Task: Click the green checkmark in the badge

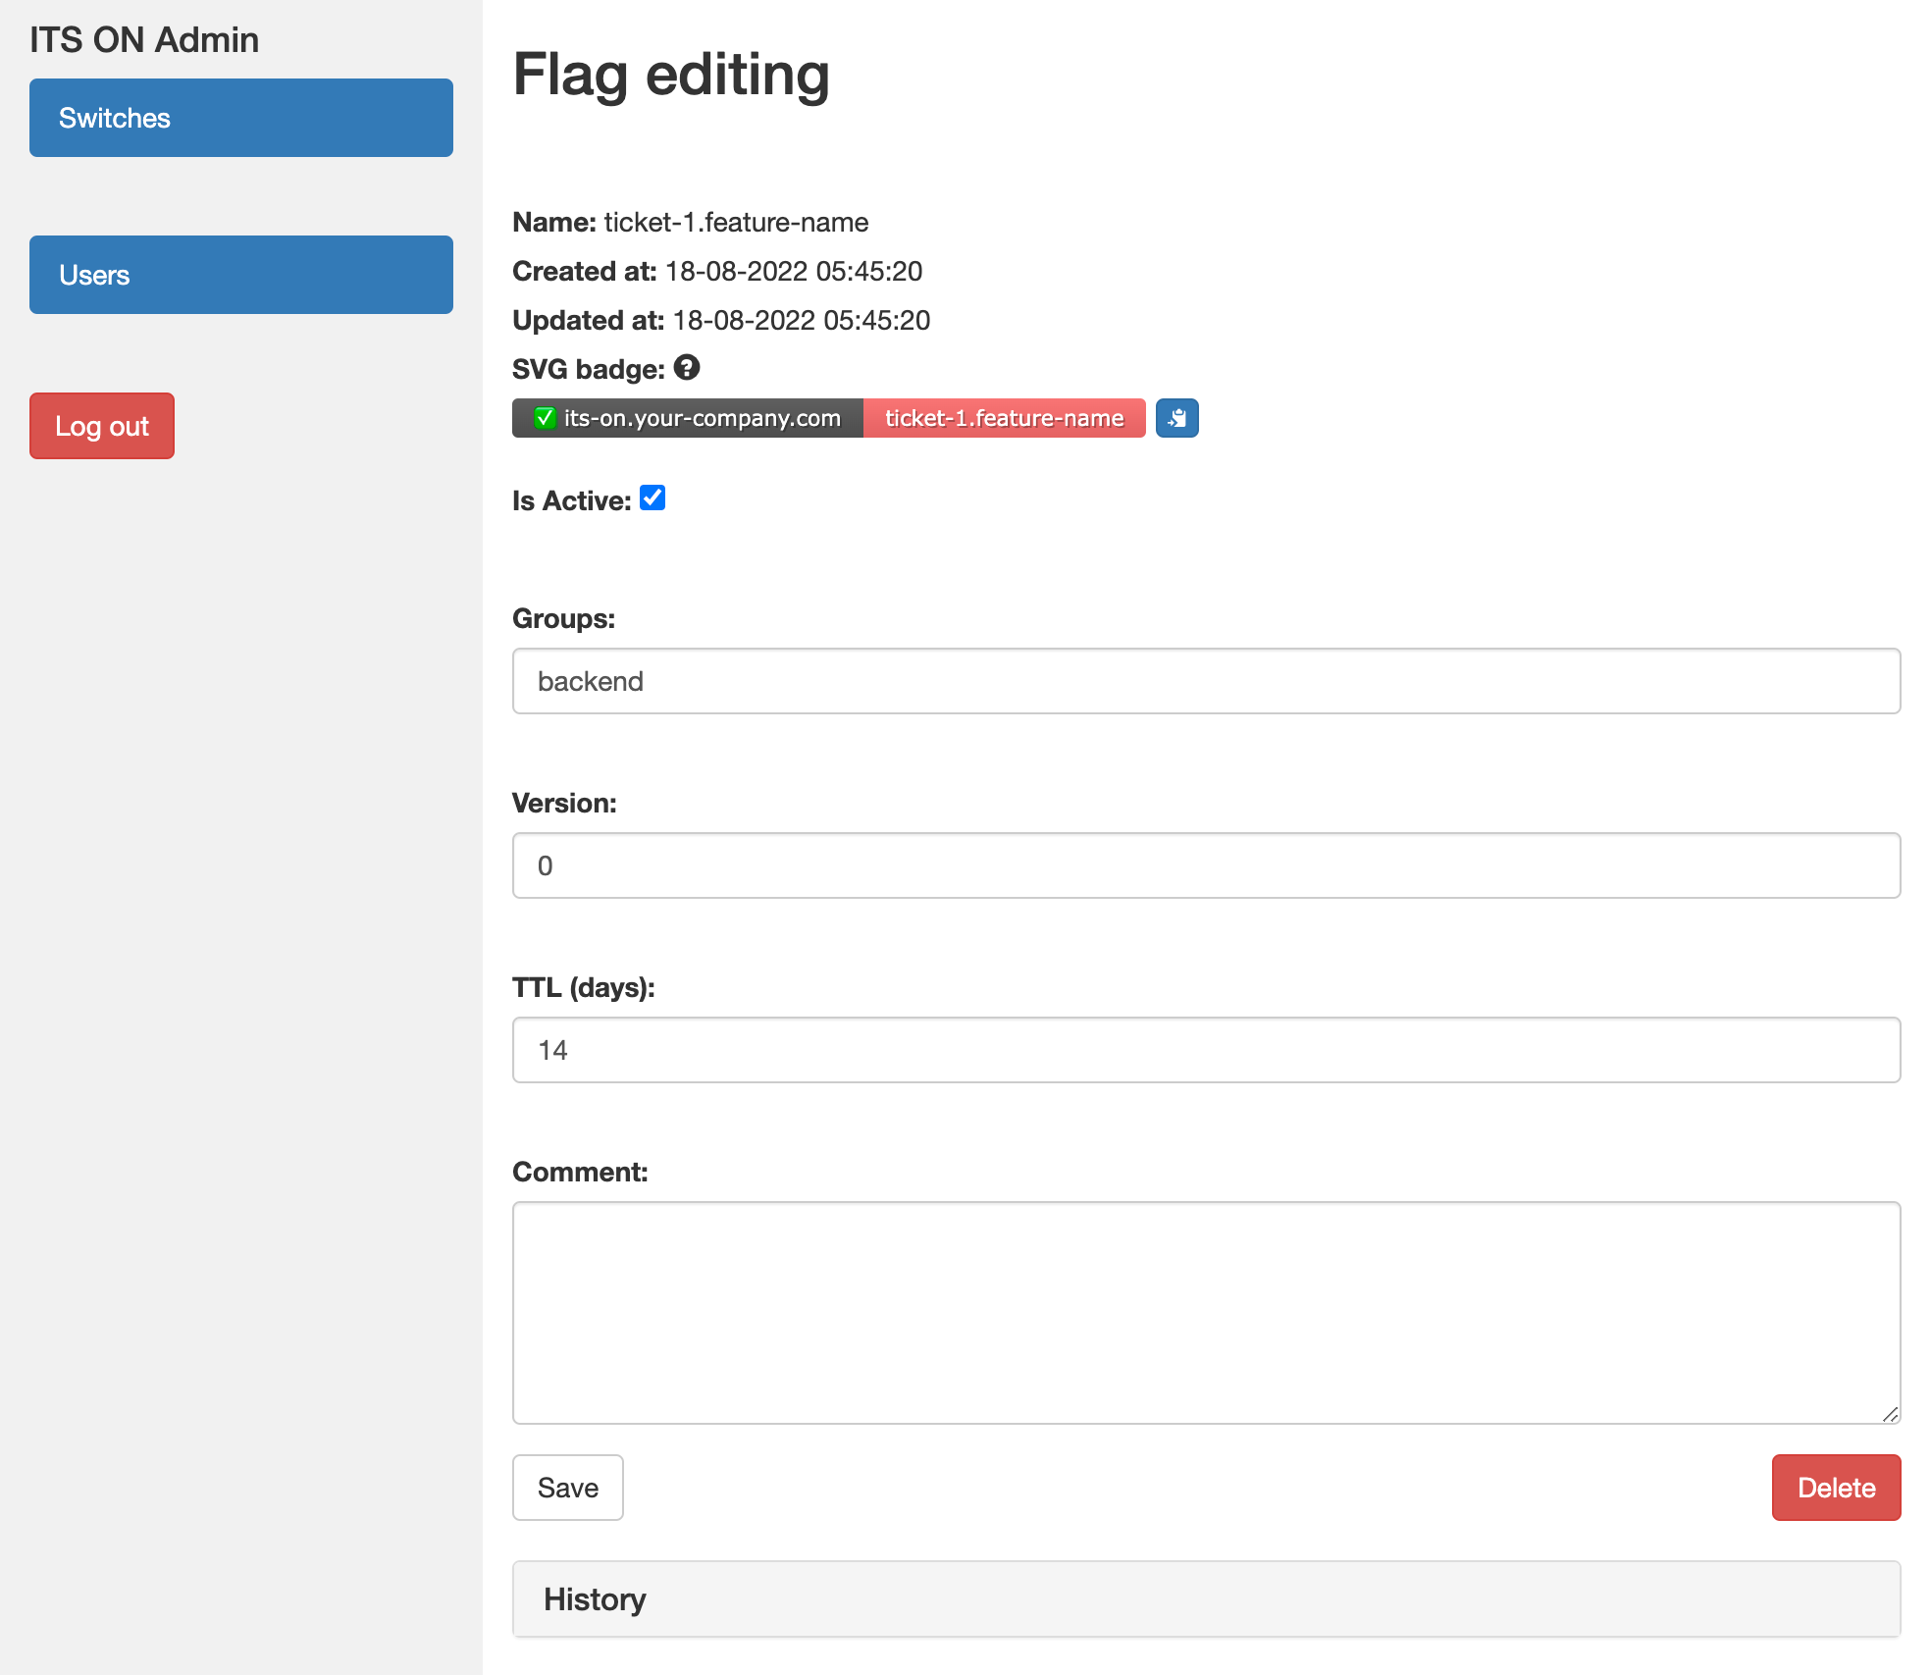Action: click(x=545, y=418)
